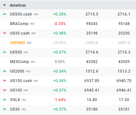The width and height of the screenshot is (136, 115).
Task: Click VOLX percentage change -1.64%
Action: [x=60, y=100]
